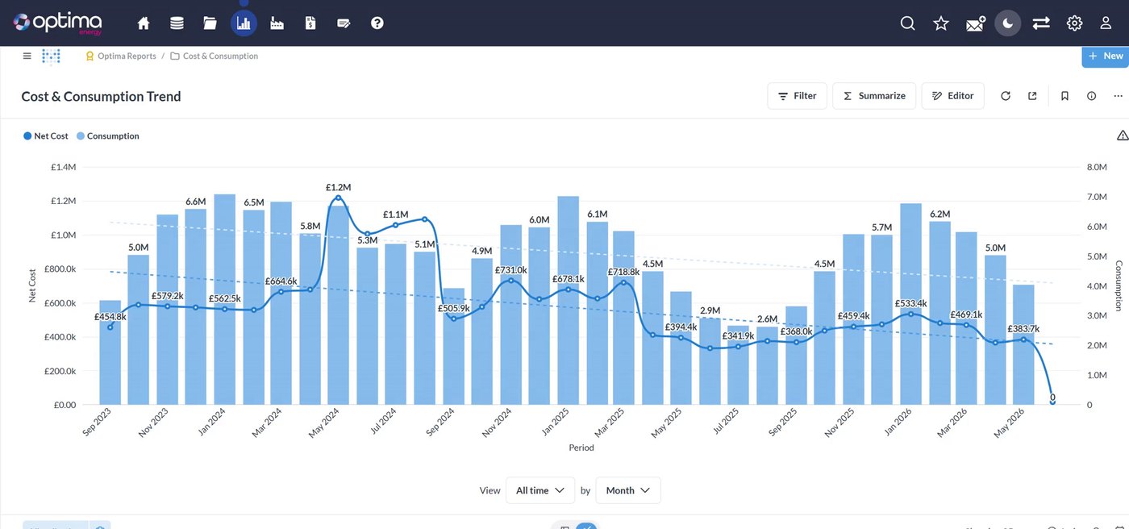Open the dollar invoice document icon
1129x529 pixels.
pos(310,23)
